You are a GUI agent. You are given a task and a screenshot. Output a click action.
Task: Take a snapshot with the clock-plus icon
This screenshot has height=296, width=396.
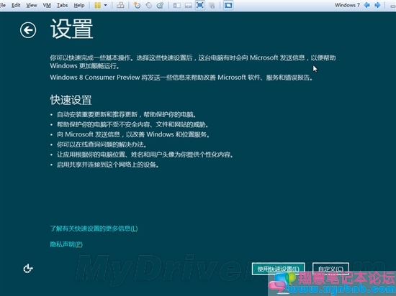coord(137,5)
